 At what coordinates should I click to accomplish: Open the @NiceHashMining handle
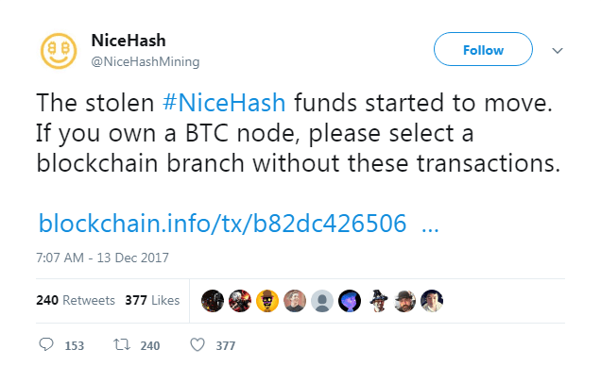tap(146, 61)
